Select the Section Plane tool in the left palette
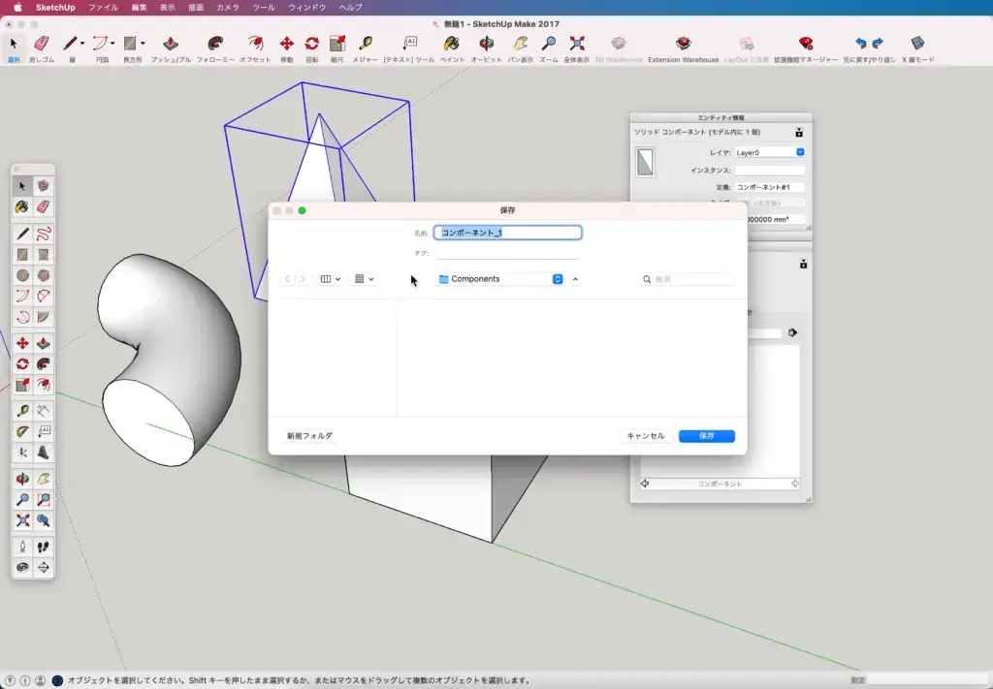Screen dimensions: 993x689 pos(43,568)
